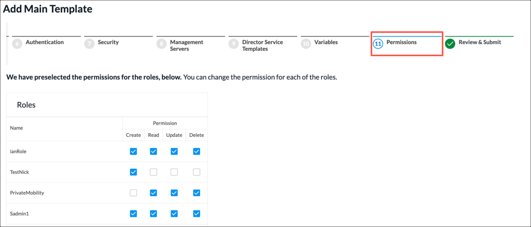Screen dimensions: 531x227
Task: Click step 8 circle for Management Servers
Action: click(161, 44)
